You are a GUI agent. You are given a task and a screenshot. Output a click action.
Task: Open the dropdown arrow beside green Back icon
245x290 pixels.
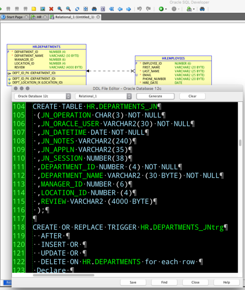(166, 9)
